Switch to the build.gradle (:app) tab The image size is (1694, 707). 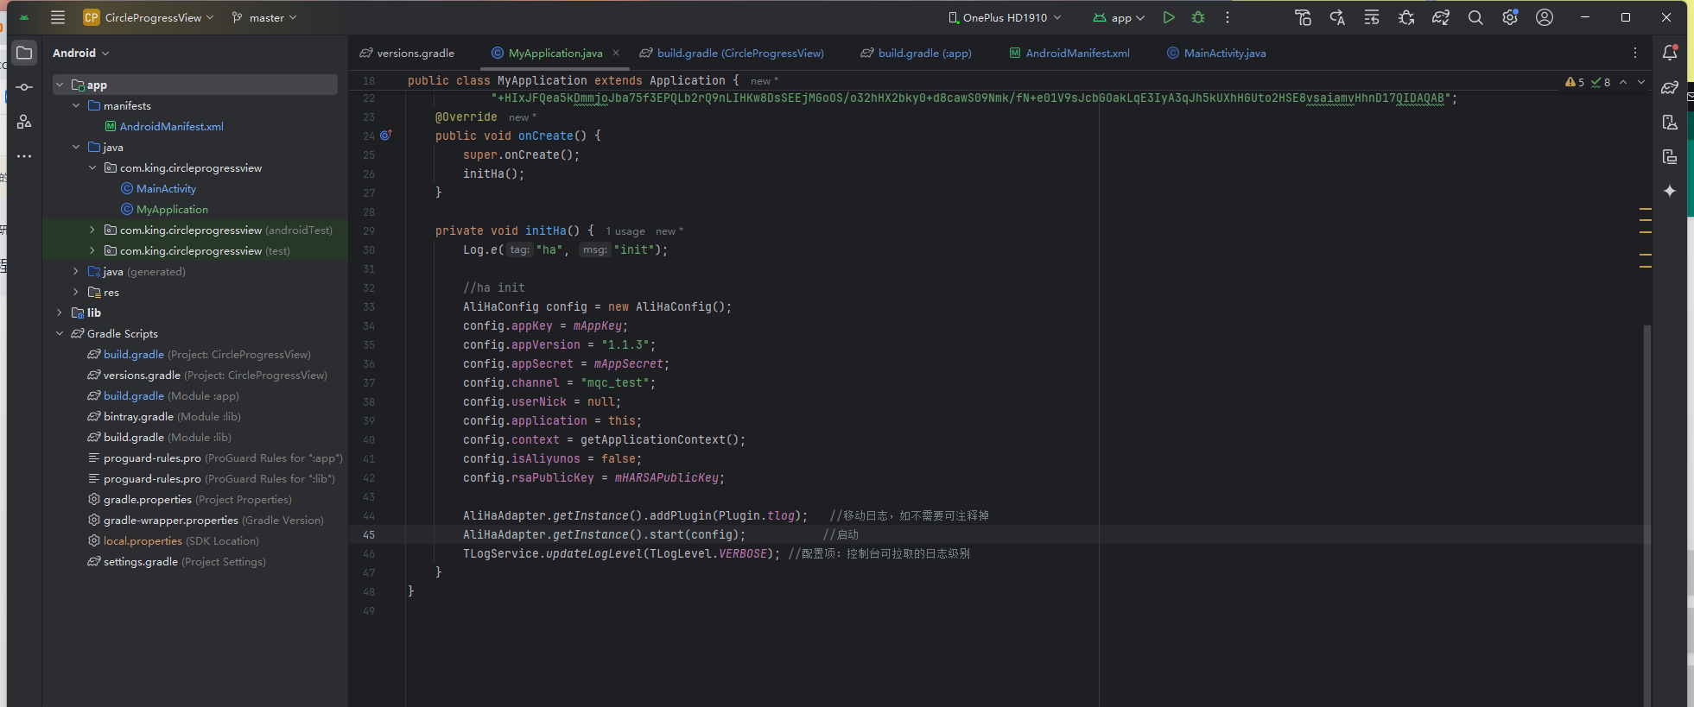click(x=916, y=53)
